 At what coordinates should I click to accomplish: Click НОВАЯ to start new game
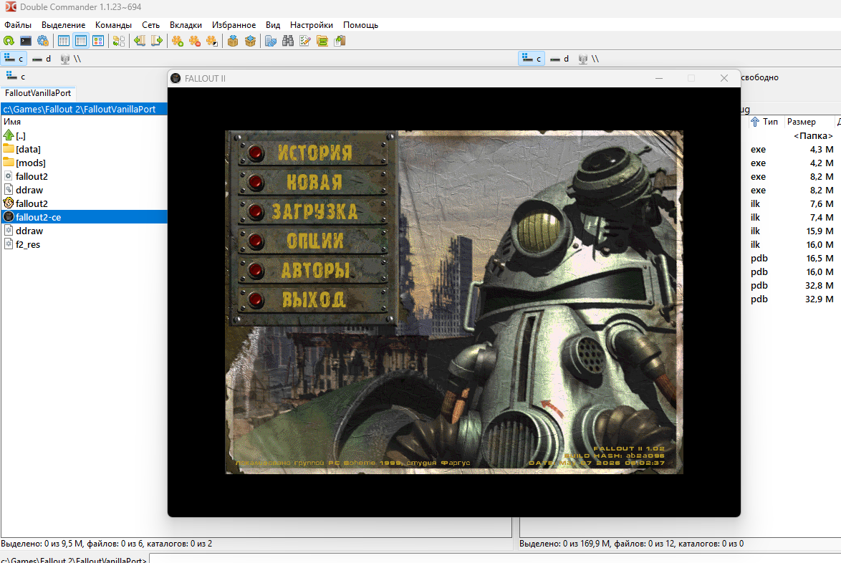click(x=314, y=183)
